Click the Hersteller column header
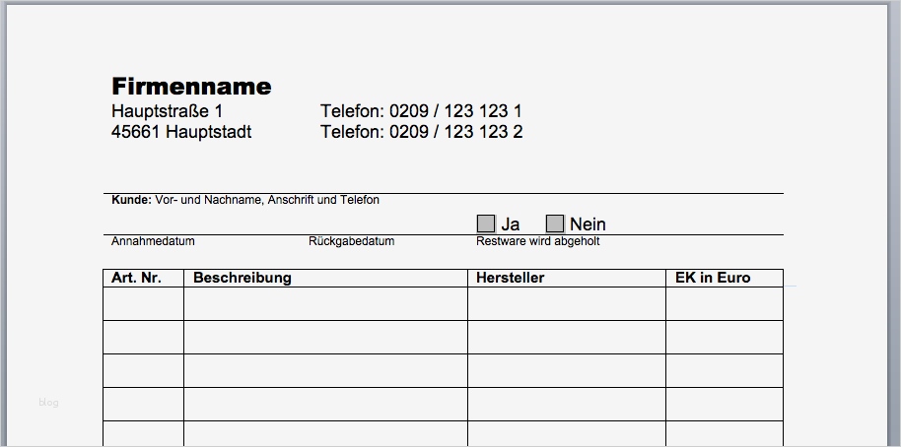 coord(510,278)
